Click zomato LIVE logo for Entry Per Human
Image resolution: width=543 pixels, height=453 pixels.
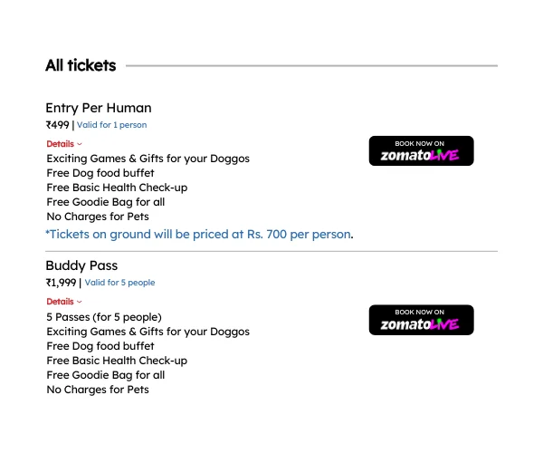pos(420,155)
